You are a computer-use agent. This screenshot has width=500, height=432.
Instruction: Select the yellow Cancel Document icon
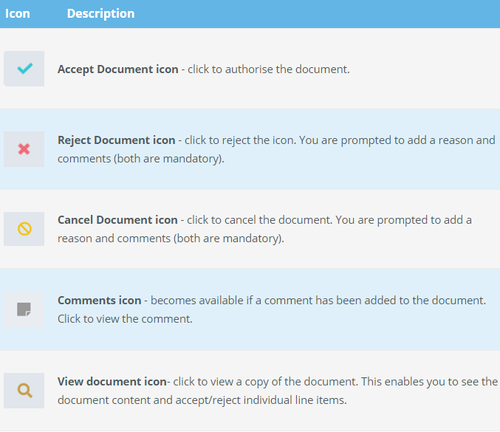click(24, 229)
